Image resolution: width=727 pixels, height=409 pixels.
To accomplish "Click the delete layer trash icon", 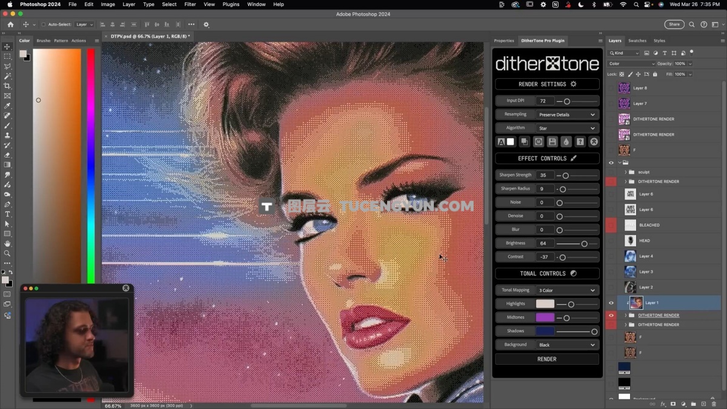I will tap(713, 404).
